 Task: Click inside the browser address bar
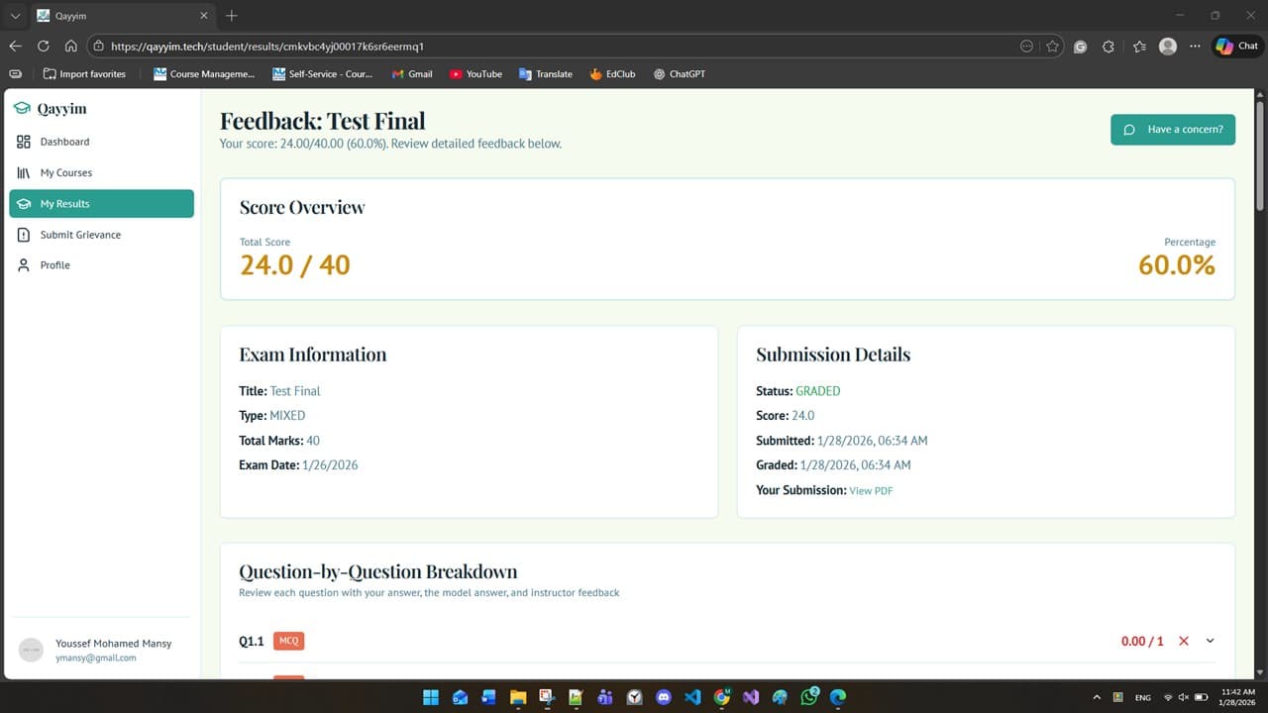tap(297, 46)
